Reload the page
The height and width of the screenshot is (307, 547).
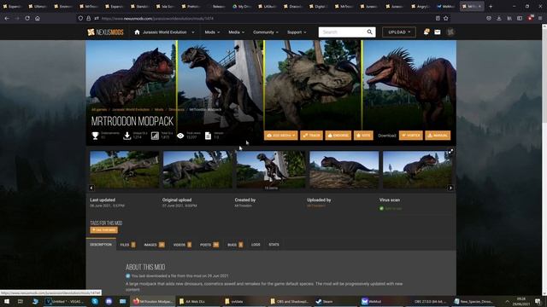27,18
